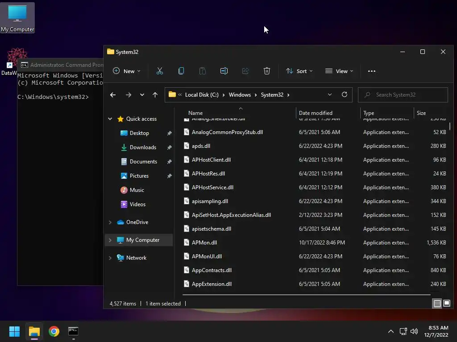Open the Sort dropdown menu
Image resolution: width=457 pixels, height=342 pixels.
point(299,71)
